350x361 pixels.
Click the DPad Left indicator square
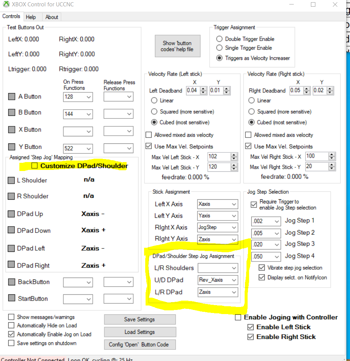11,248
